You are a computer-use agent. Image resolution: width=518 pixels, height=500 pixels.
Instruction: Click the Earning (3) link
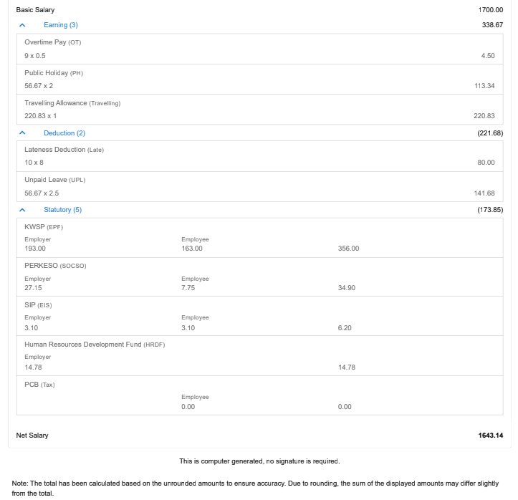point(60,25)
